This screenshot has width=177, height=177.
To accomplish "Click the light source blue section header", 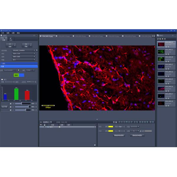I will [x=19, y=66].
